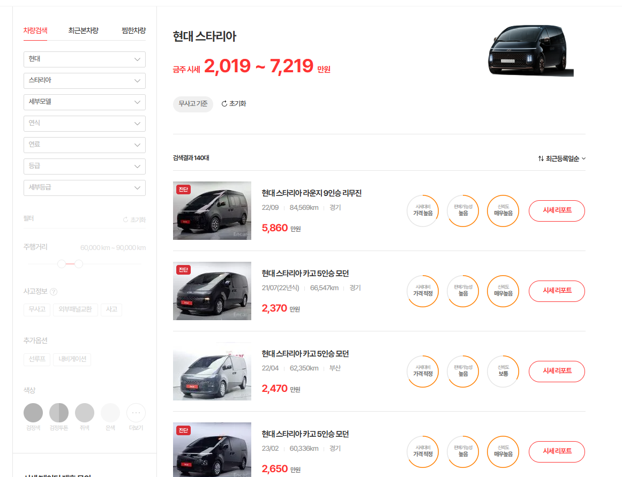Click the right handle of the 주행거리 slider

coord(79,264)
